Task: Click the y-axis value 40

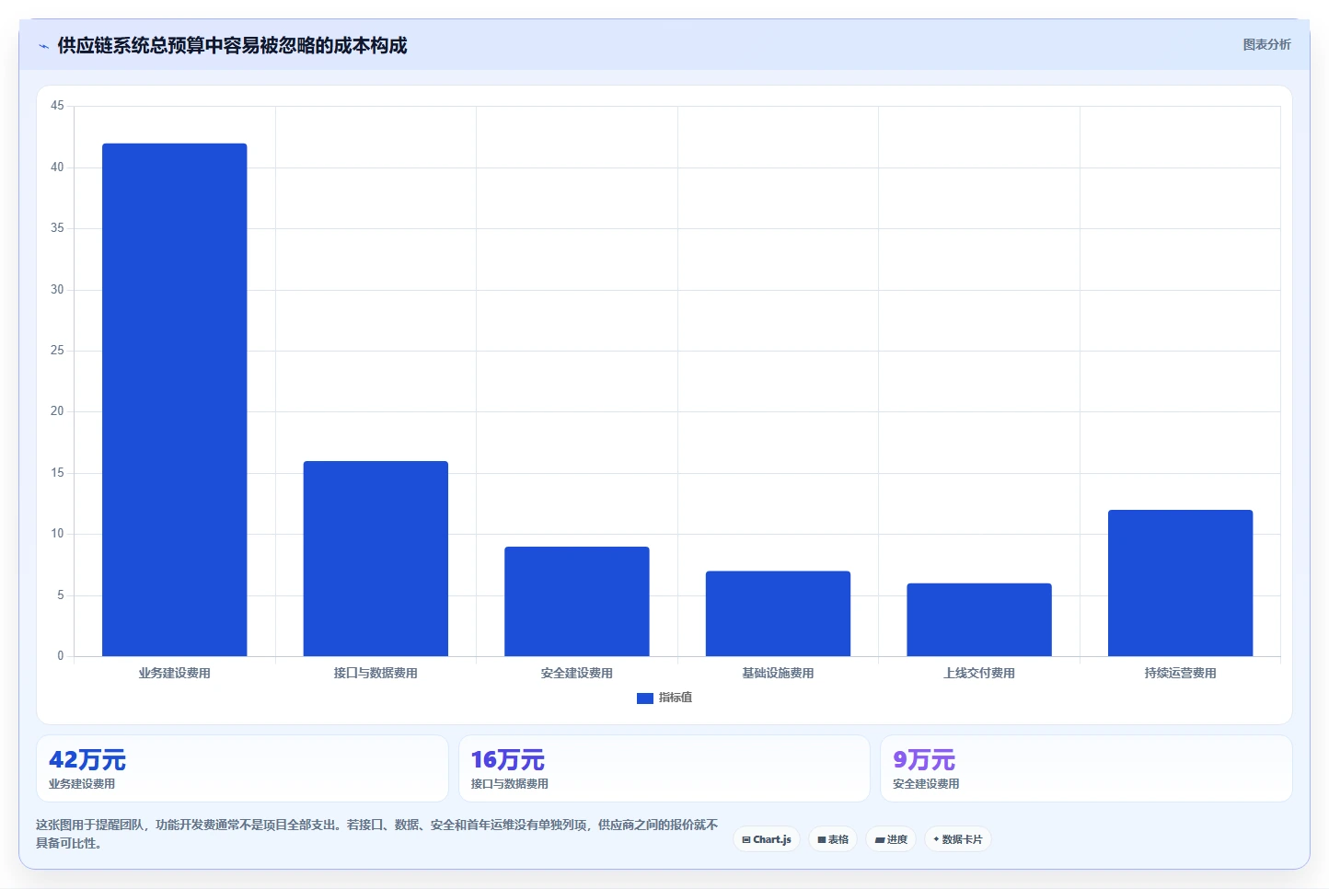Action: [x=57, y=167]
